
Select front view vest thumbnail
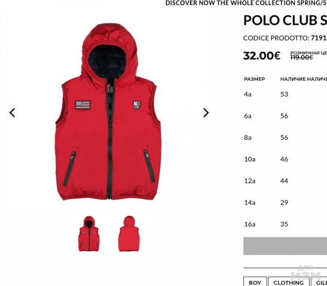point(89,234)
